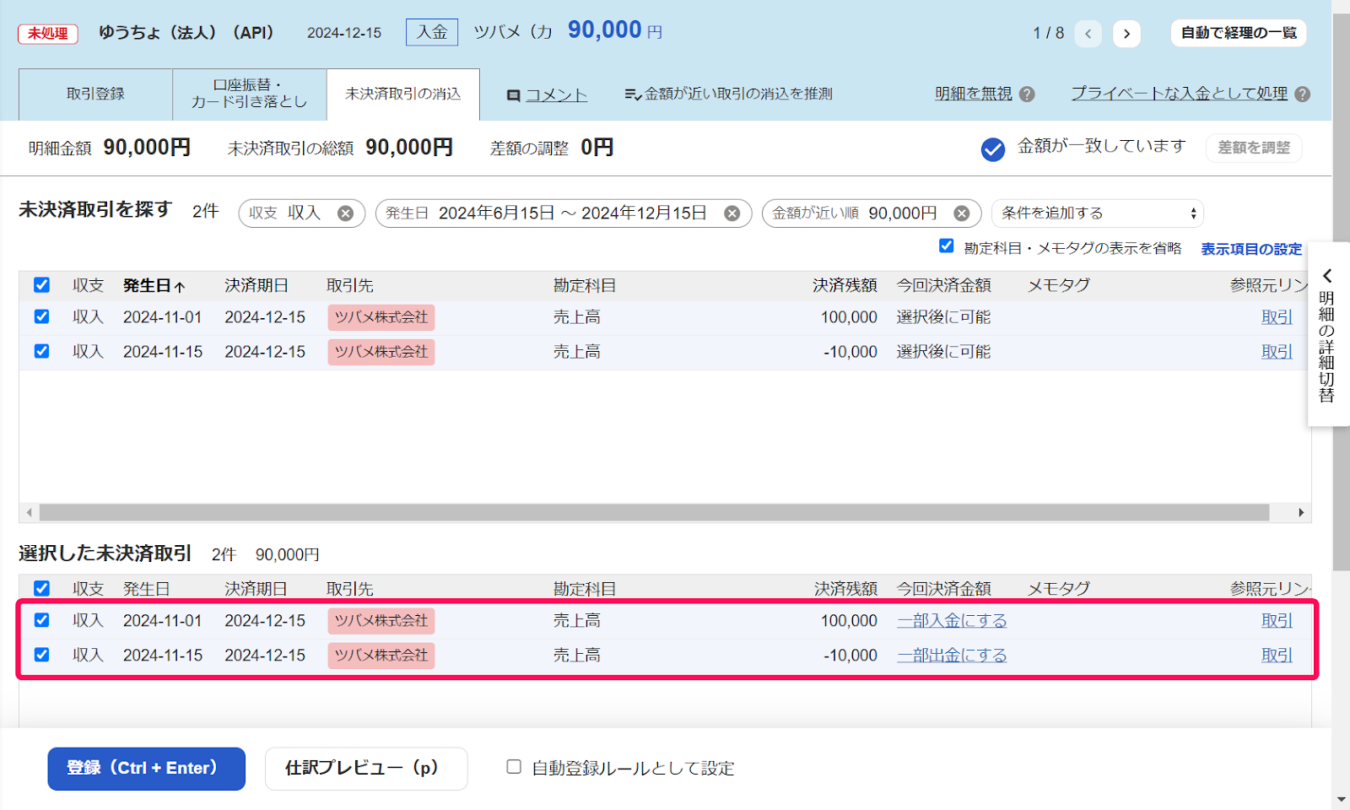Remove the 金額が近い順 90,000円 filter
The height and width of the screenshot is (810, 1350).
click(961, 213)
